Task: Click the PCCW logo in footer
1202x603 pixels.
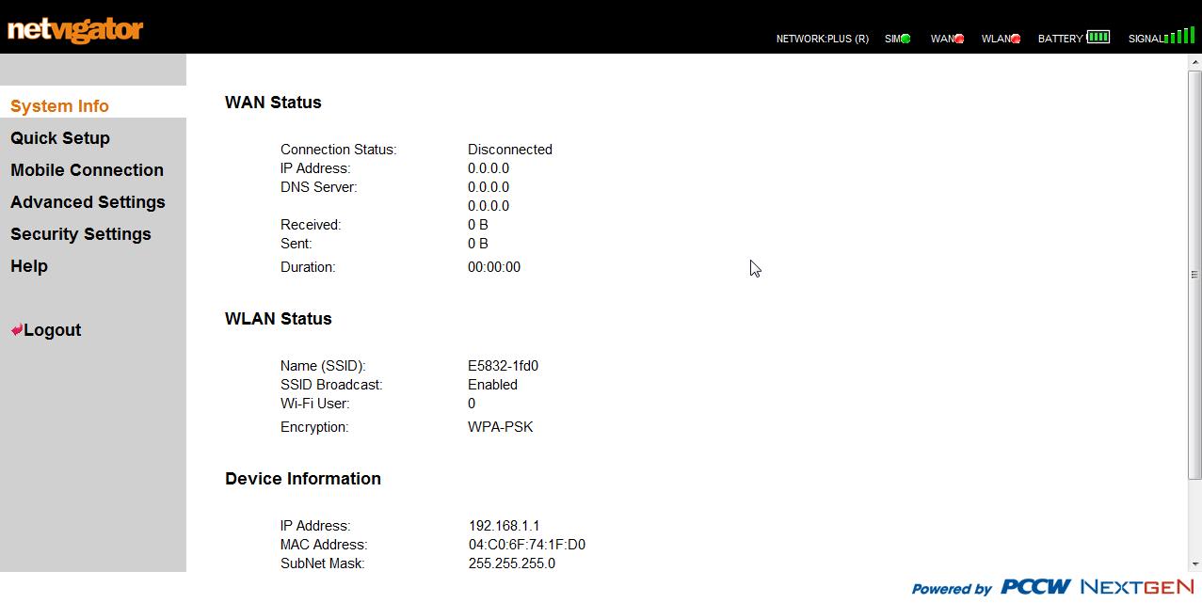Action: click(1035, 587)
